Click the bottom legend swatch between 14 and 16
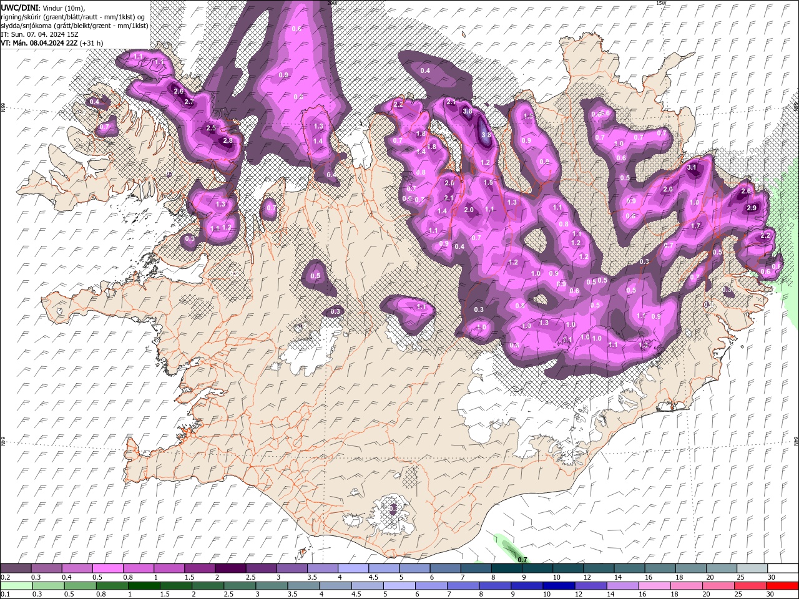The height and width of the screenshot is (599, 799). [623, 586]
